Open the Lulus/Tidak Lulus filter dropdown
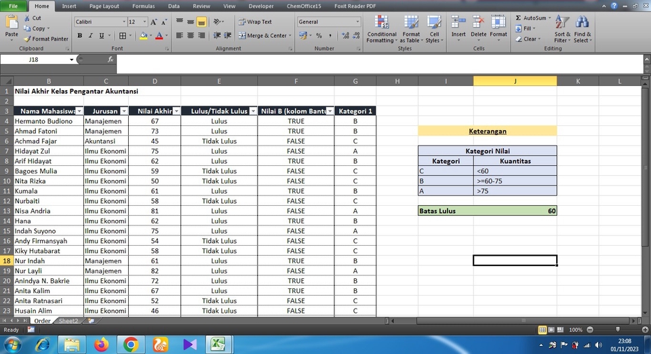 pyautogui.click(x=253, y=111)
